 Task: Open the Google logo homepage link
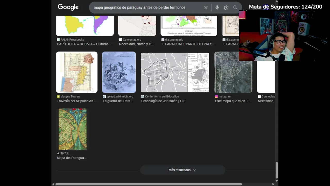tap(68, 7)
